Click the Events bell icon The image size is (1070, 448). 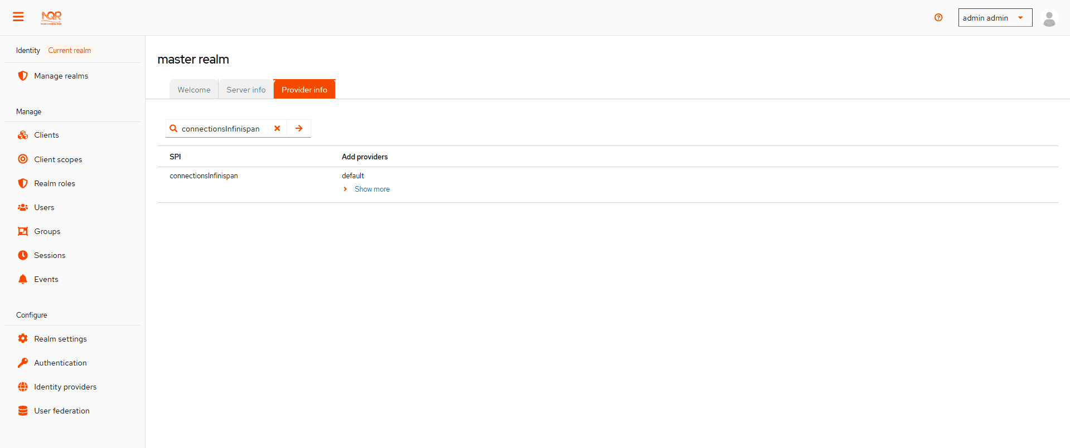[23, 279]
